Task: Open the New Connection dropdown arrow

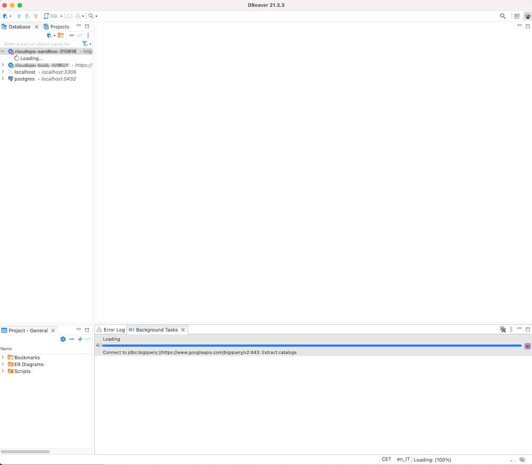Action: coord(11,16)
